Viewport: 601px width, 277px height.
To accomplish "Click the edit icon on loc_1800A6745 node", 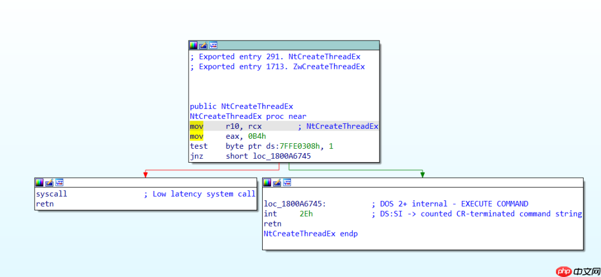I will (x=277, y=183).
